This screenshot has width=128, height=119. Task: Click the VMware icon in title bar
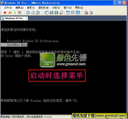click(2, 3)
